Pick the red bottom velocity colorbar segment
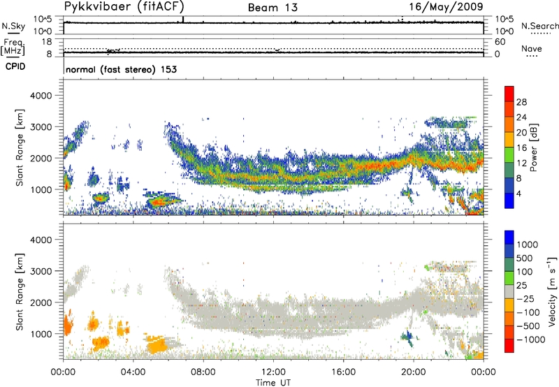559x387 pixels. point(509,345)
